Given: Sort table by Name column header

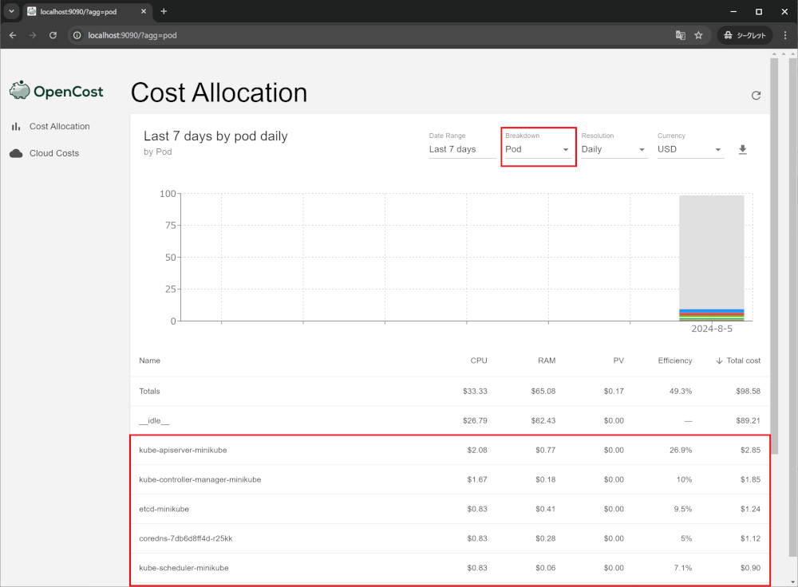Looking at the screenshot, I should (150, 360).
